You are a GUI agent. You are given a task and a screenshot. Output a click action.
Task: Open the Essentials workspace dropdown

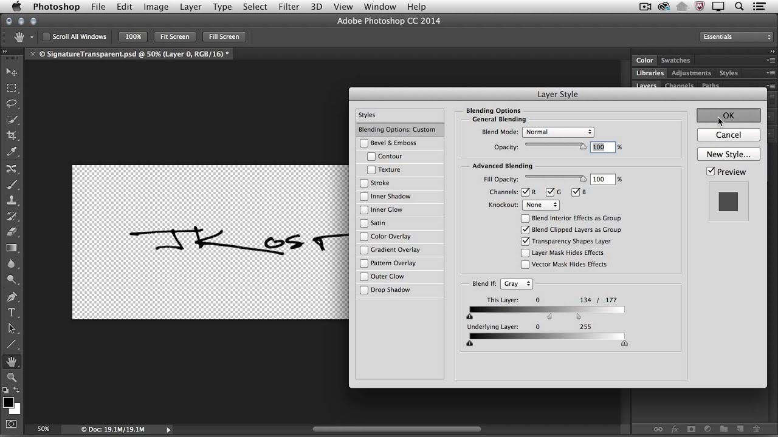[736, 36]
